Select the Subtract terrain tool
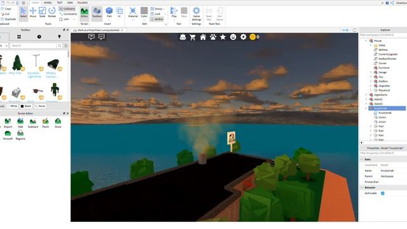This screenshot has width=407, height=229. (x=33, y=123)
